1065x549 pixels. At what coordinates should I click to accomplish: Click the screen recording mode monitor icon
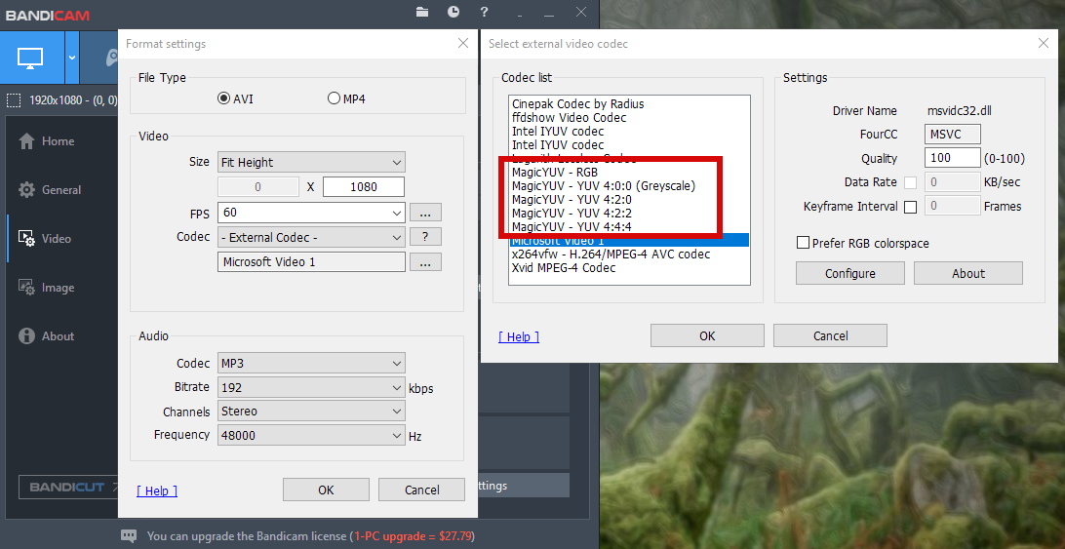[x=31, y=57]
